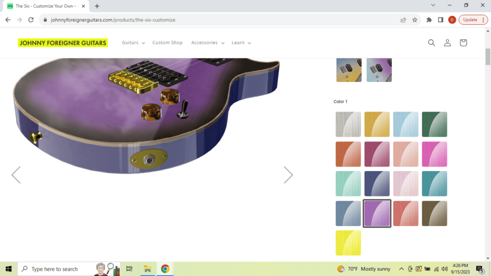The width and height of the screenshot is (491, 276).
Task: Open Chrome extensions puzzle icon
Action: [x=429, y=20]
